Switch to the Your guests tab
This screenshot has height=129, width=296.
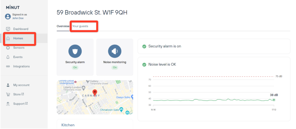click(x=80, y=26)
